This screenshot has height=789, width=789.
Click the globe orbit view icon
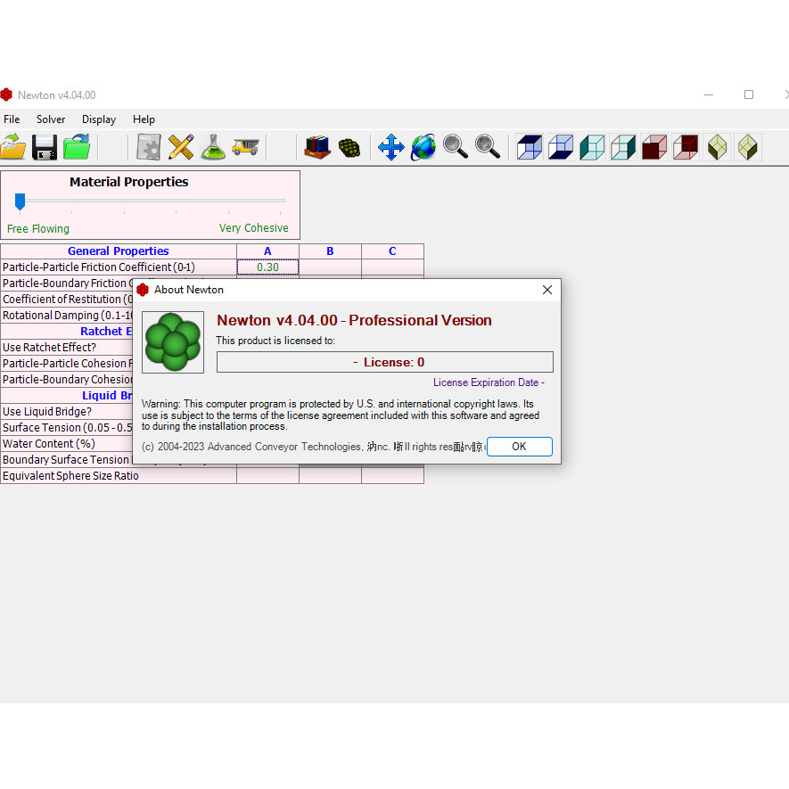[423, 147]
